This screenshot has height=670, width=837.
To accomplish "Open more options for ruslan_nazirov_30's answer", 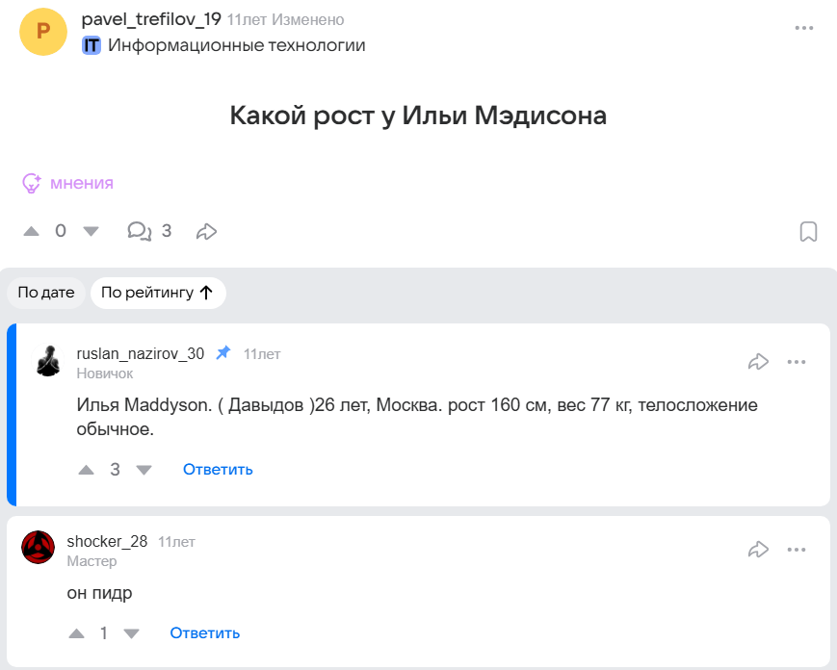I will 797,362.
